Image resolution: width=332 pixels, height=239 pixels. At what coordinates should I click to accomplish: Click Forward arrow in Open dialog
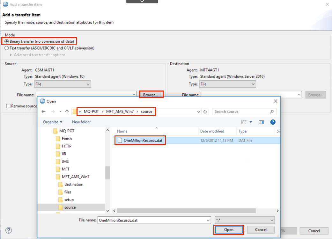[53, 112]
